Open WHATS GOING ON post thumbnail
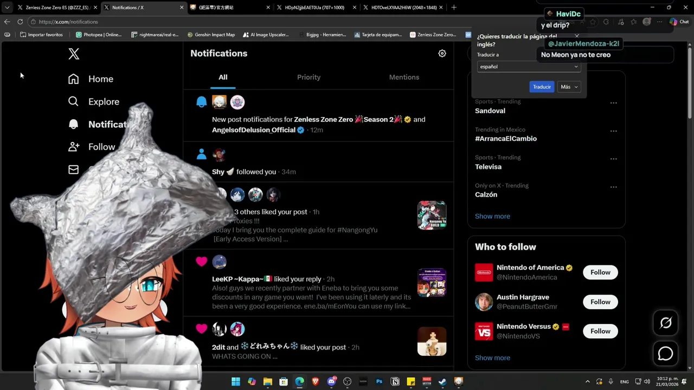This screenshot has width=694, height=390. click(x=432, y=341)
